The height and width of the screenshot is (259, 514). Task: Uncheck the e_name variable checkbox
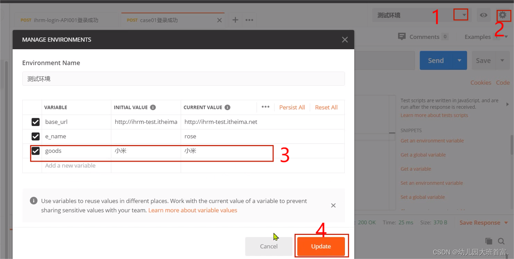(35, 137)
